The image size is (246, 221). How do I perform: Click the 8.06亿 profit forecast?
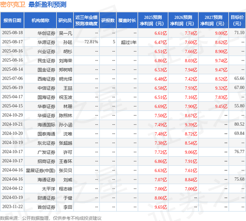161,198
